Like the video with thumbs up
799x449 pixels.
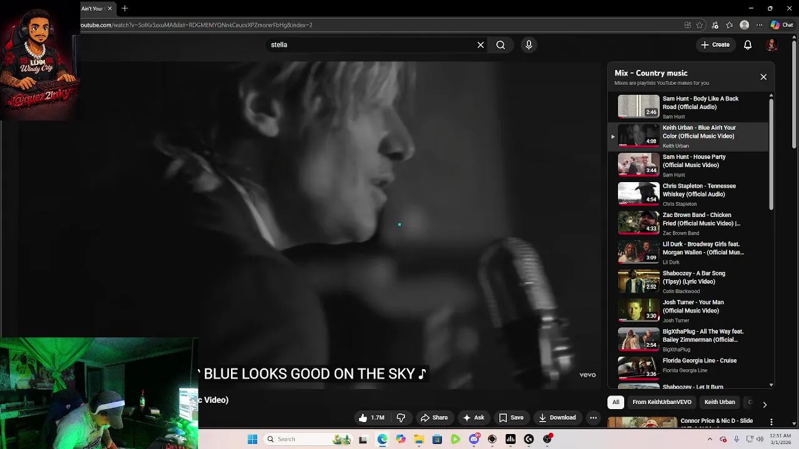tap(371, 418)
